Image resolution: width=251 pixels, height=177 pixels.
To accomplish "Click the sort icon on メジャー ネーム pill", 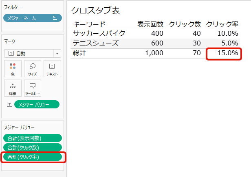I will coord(55,18).
